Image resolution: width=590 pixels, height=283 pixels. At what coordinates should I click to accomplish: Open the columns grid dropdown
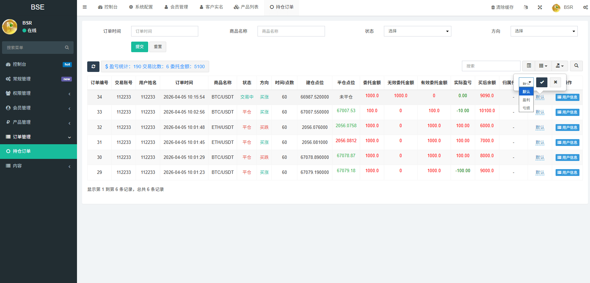(x=543, y=66)
